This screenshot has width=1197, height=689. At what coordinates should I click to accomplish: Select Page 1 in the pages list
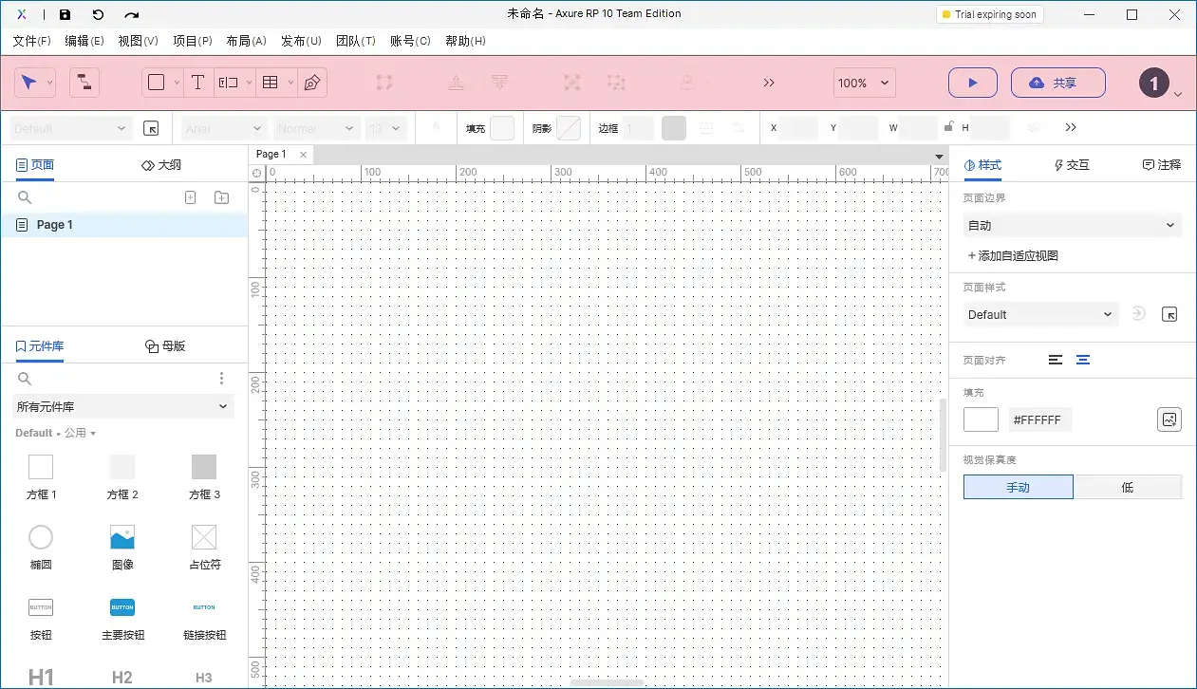(53, 224)
